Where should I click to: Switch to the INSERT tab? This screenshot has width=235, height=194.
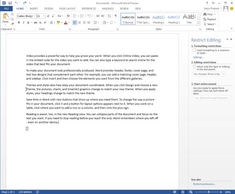tap(34, 9)
